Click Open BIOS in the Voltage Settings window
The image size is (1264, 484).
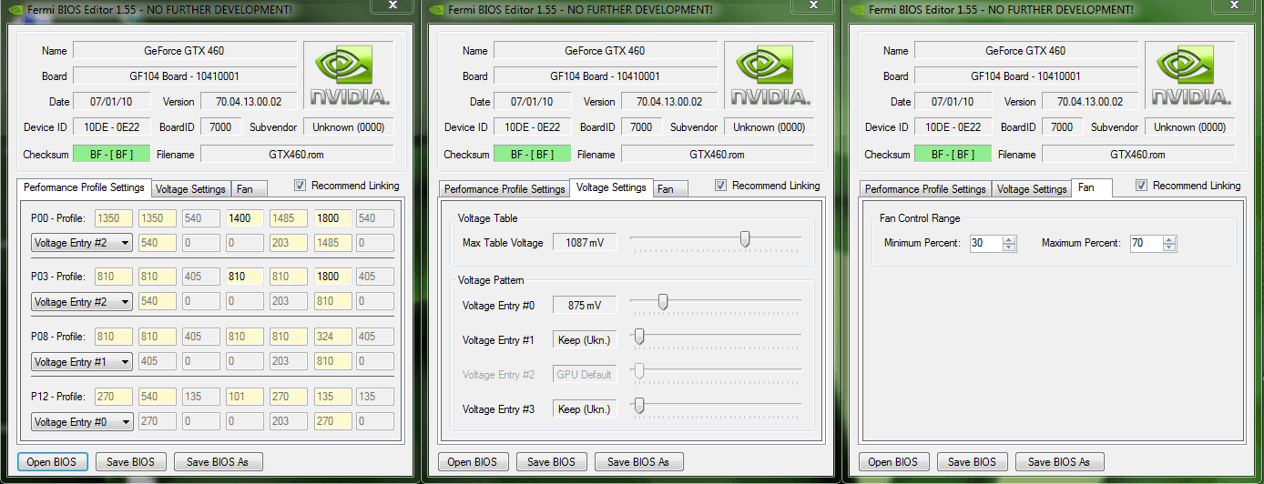(474, 462)
